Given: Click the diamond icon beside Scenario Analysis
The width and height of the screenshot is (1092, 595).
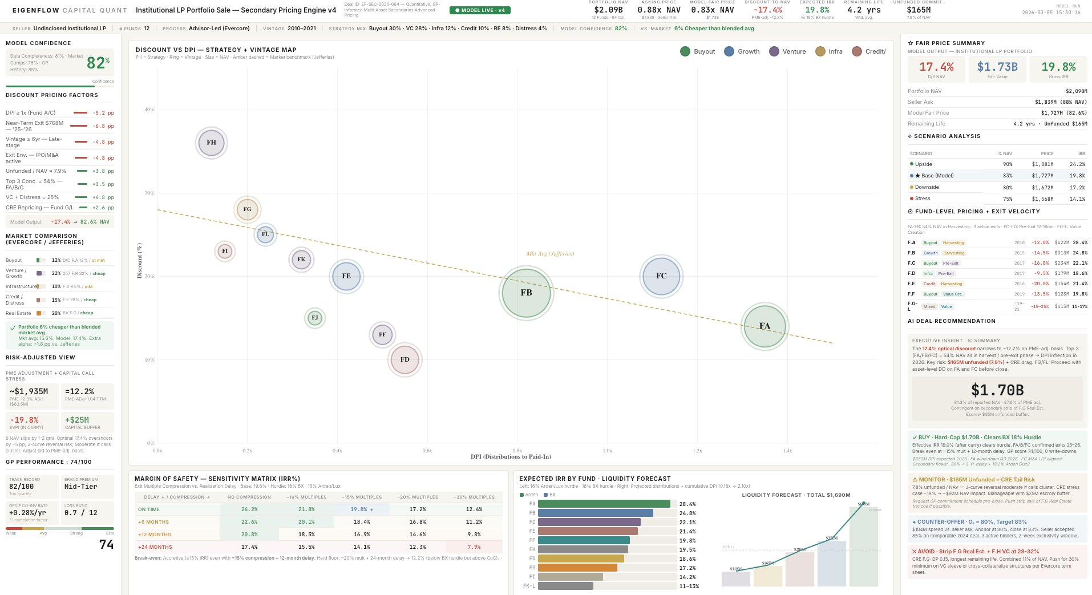Looking at the screenshot, I should (x=910, y=136).
